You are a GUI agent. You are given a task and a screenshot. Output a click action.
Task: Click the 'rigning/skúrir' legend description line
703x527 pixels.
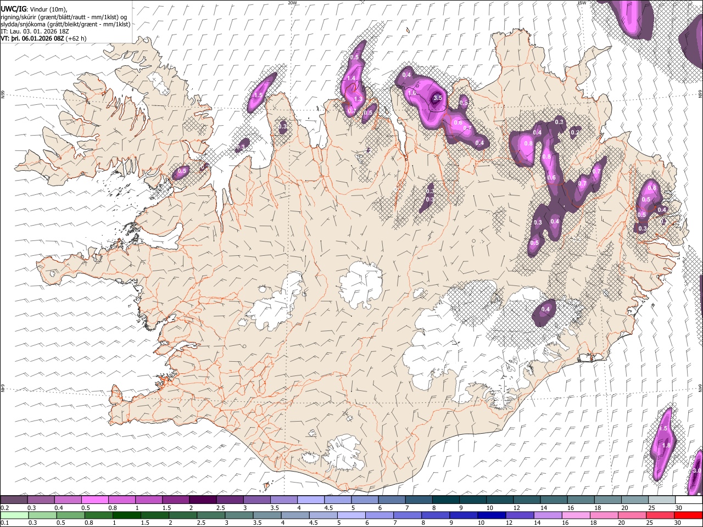(64, 16)
